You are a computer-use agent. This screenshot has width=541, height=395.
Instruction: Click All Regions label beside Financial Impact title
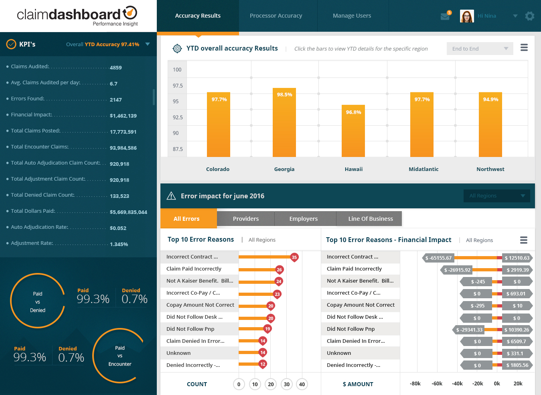[479, 240]
